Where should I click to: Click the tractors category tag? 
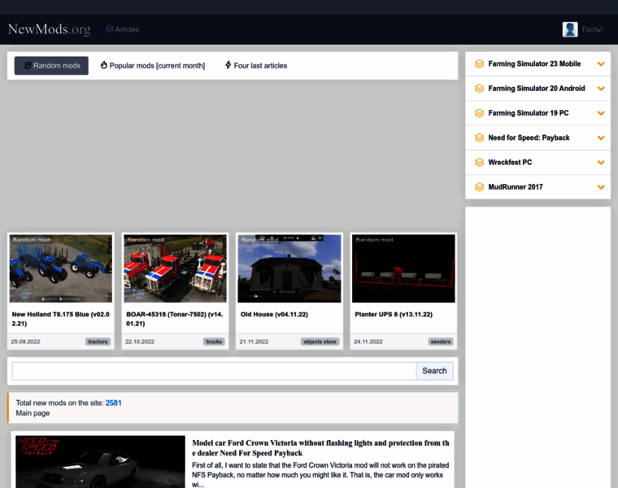pos(98,342)
